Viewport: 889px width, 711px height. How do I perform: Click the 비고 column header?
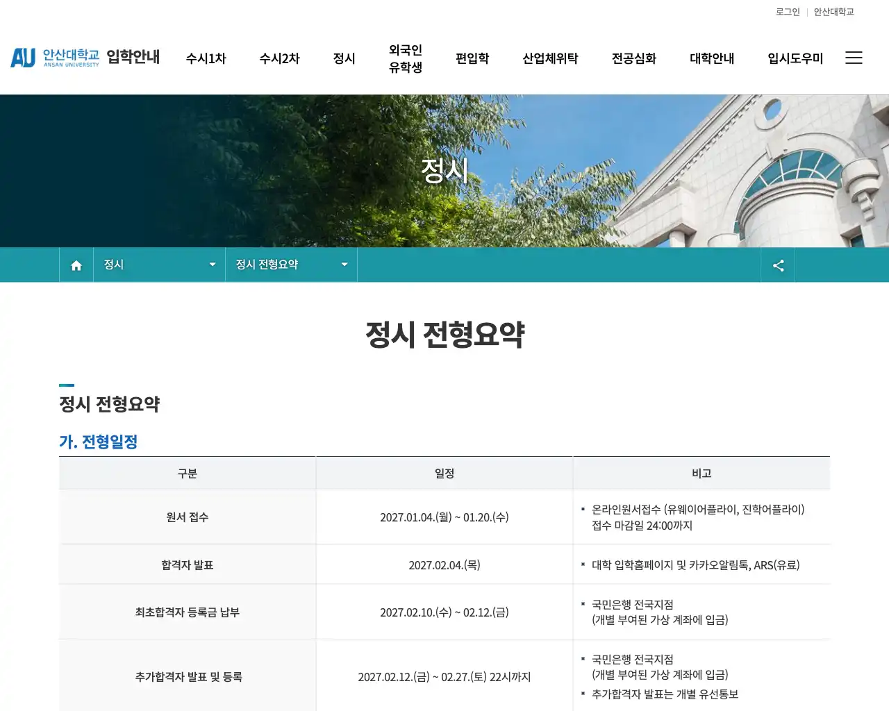click(701, 474)
